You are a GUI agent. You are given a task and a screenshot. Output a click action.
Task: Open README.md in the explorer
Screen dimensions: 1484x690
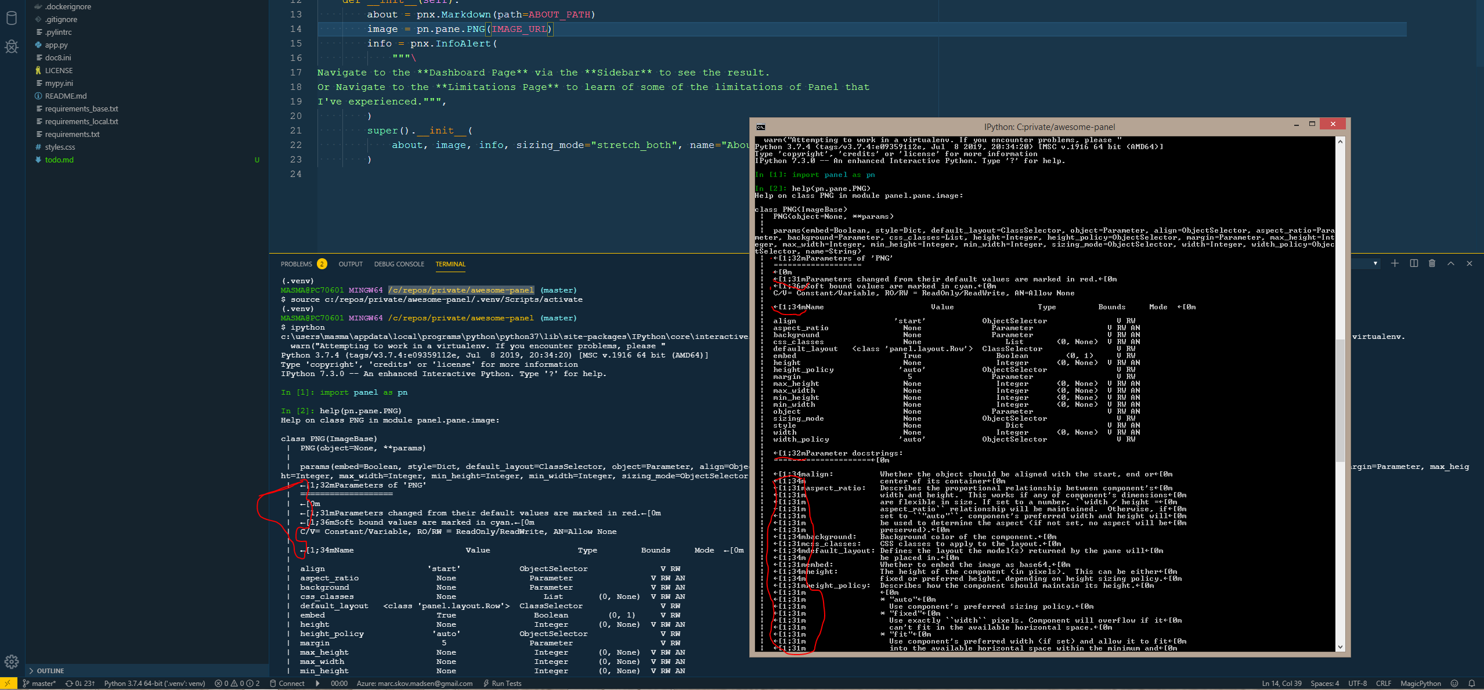tap(66, 96)
